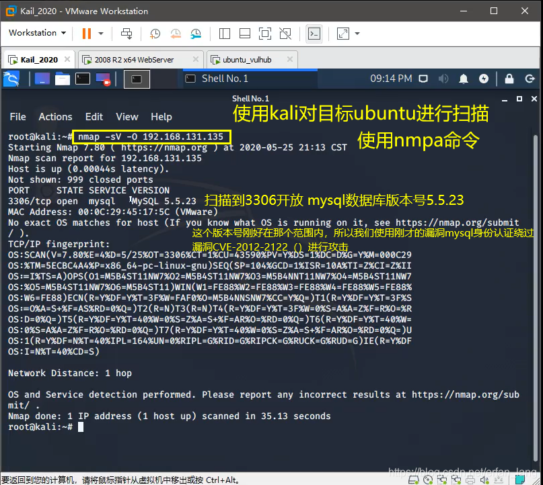
Task: Click the printer status bar icon
Action: (x=470, y=480)
